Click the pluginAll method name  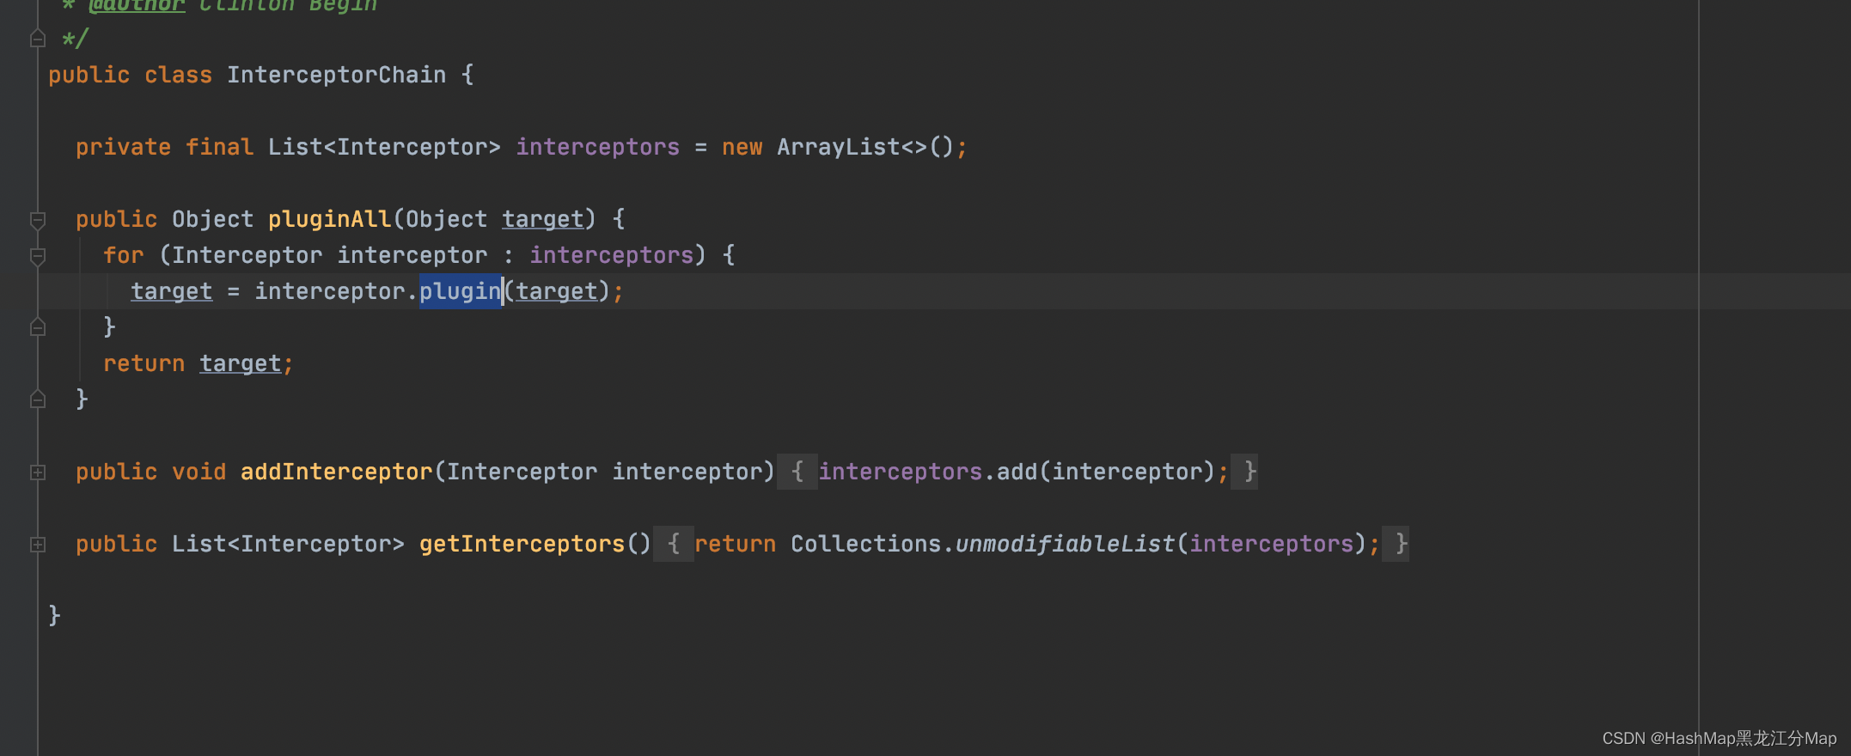point(329,219)
